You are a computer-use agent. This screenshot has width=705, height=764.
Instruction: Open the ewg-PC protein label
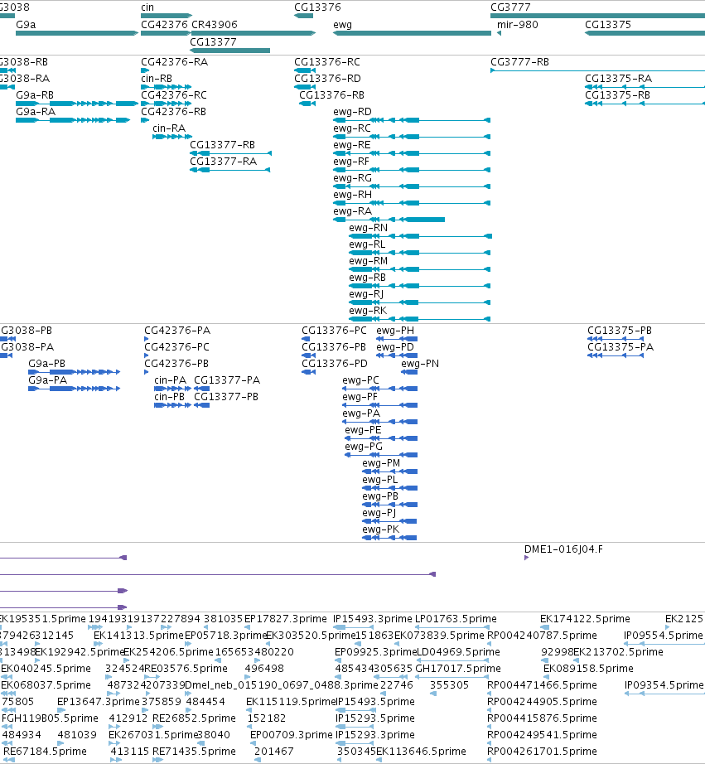[360, 380]
